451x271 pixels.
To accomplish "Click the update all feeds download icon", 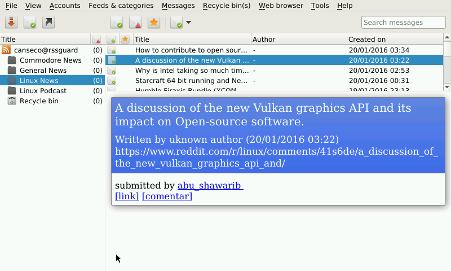I will point(11,23).
